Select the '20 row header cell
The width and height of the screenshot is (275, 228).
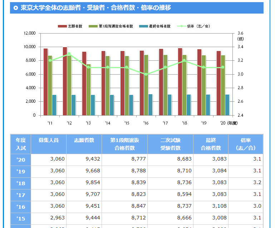tap(21, 160)
